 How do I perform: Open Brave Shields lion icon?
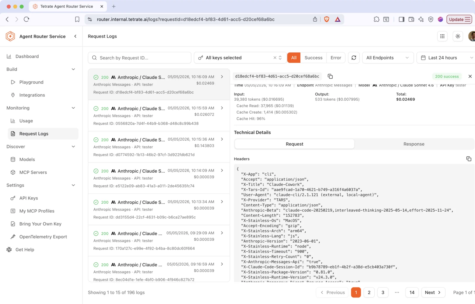click(x=327, y=19)
